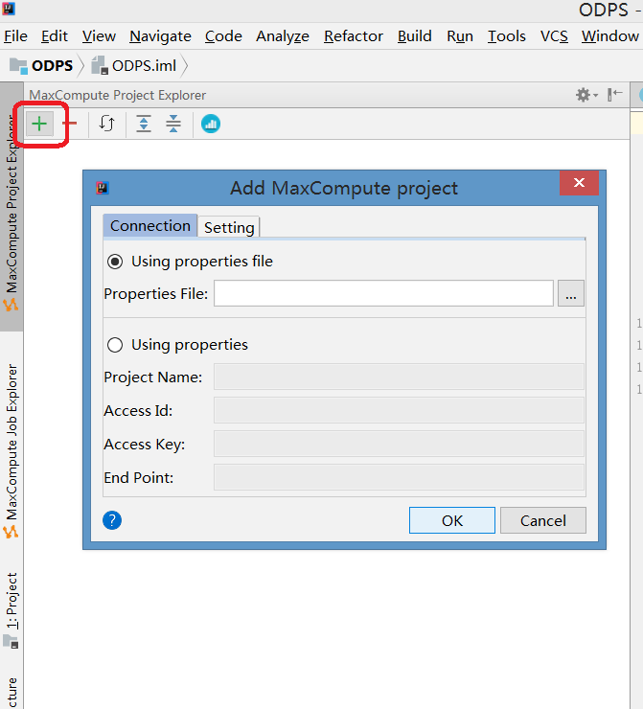
Task: Switch to the Setting tab
Action: [x=229, y=227]
